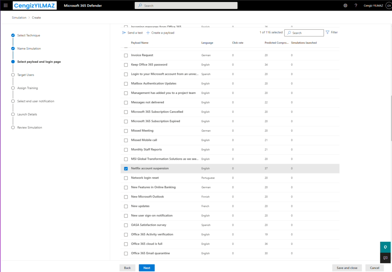This screenshot has height=272, width=392.
Task: Focus the top Microsoft 365 Defender search box
Action: (x=186, y=5)
